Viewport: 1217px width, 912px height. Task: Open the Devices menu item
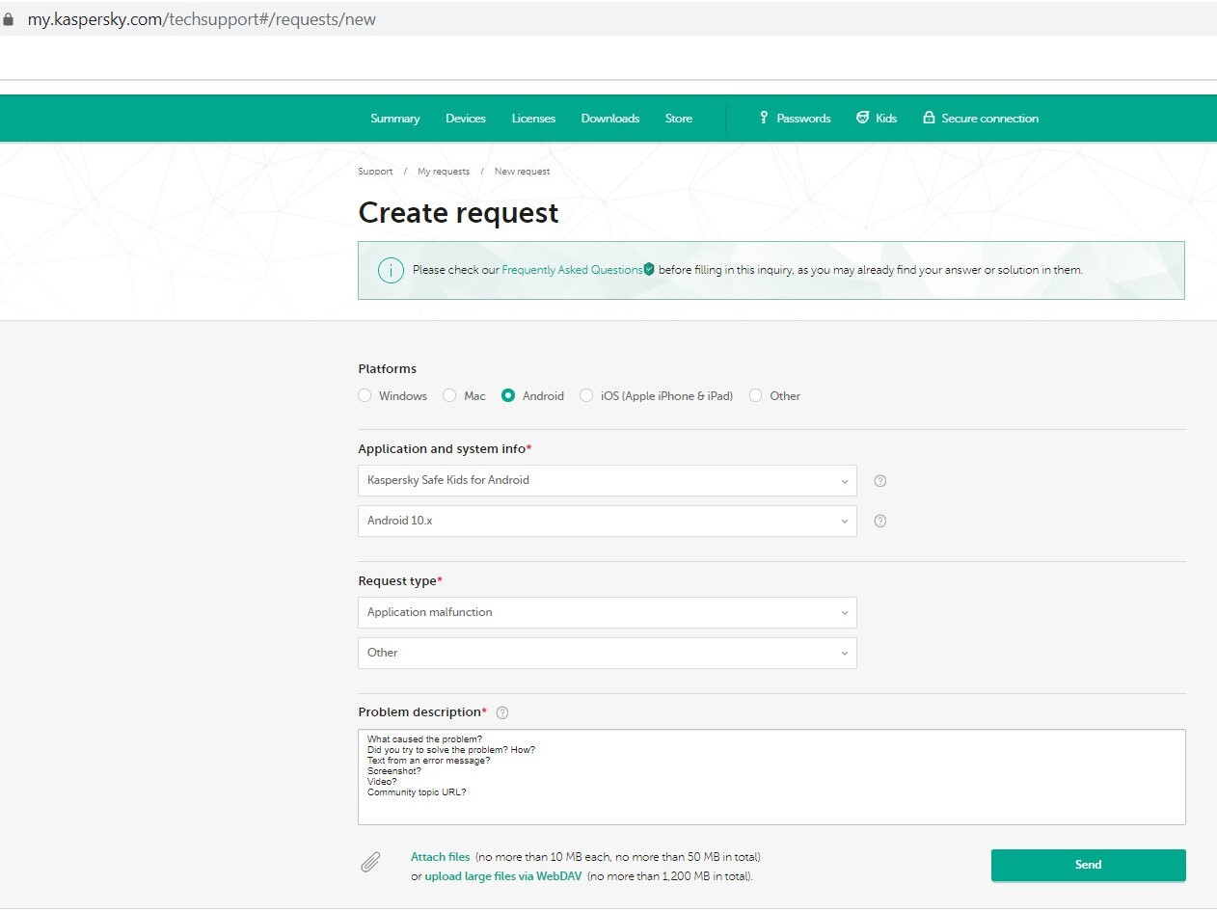466,119
